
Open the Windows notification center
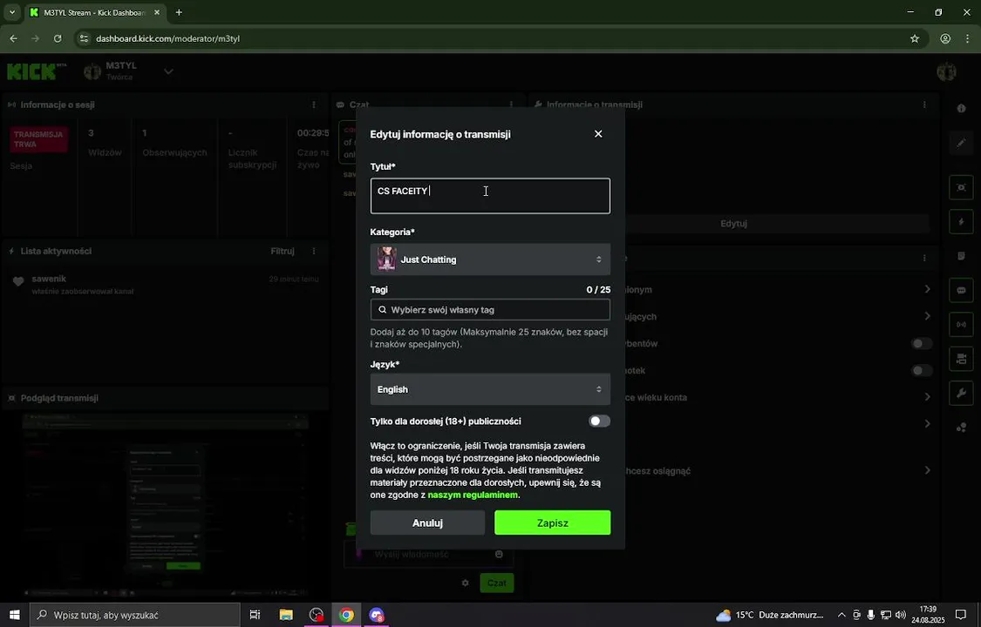tap(961, 615)
